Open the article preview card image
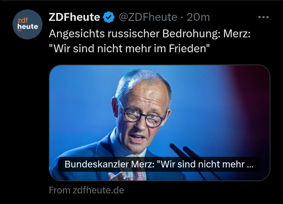283x204 pixels. click(x=160, y=123)
